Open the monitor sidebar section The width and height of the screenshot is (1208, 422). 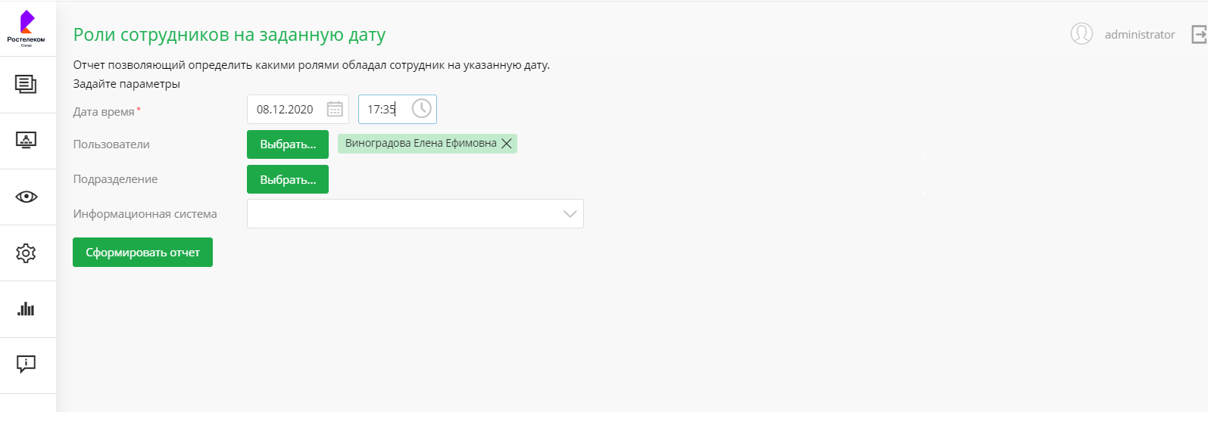click(x=26, y=140)
